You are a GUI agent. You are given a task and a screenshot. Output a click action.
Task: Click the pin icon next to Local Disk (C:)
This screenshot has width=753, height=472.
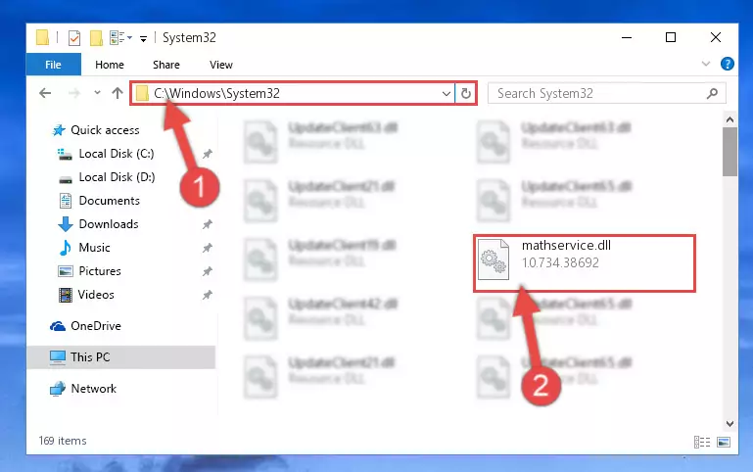point(207,154)
